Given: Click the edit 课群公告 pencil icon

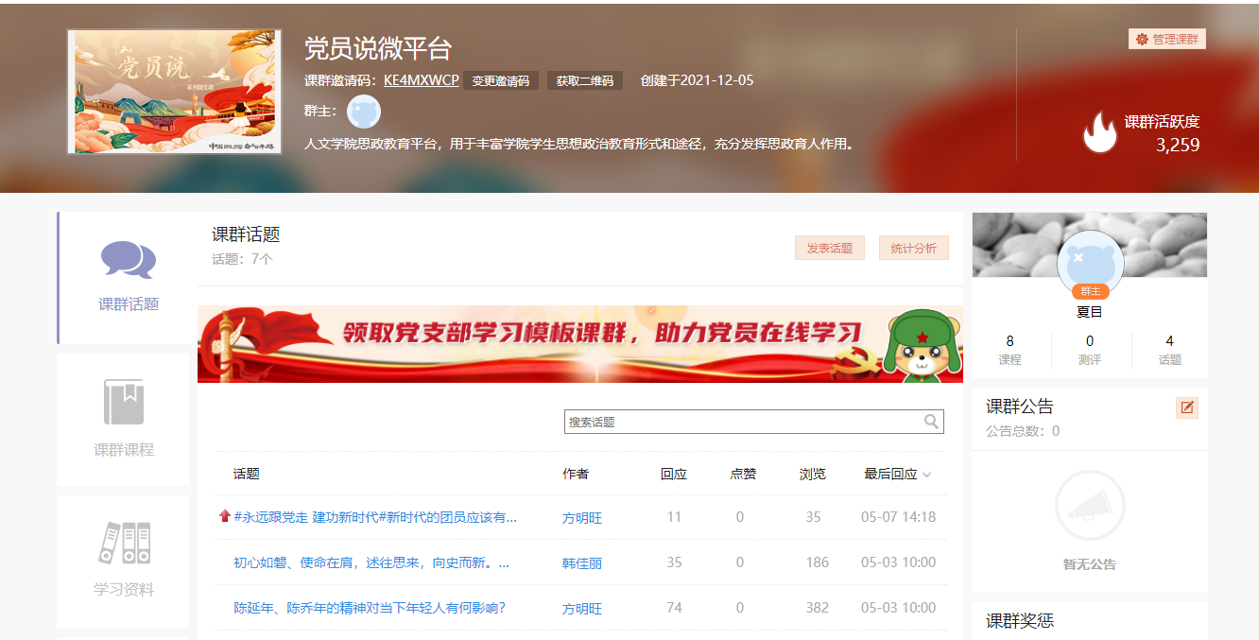Looking at the screenshot, I should pyautogui.click(x=1187, y=407).
